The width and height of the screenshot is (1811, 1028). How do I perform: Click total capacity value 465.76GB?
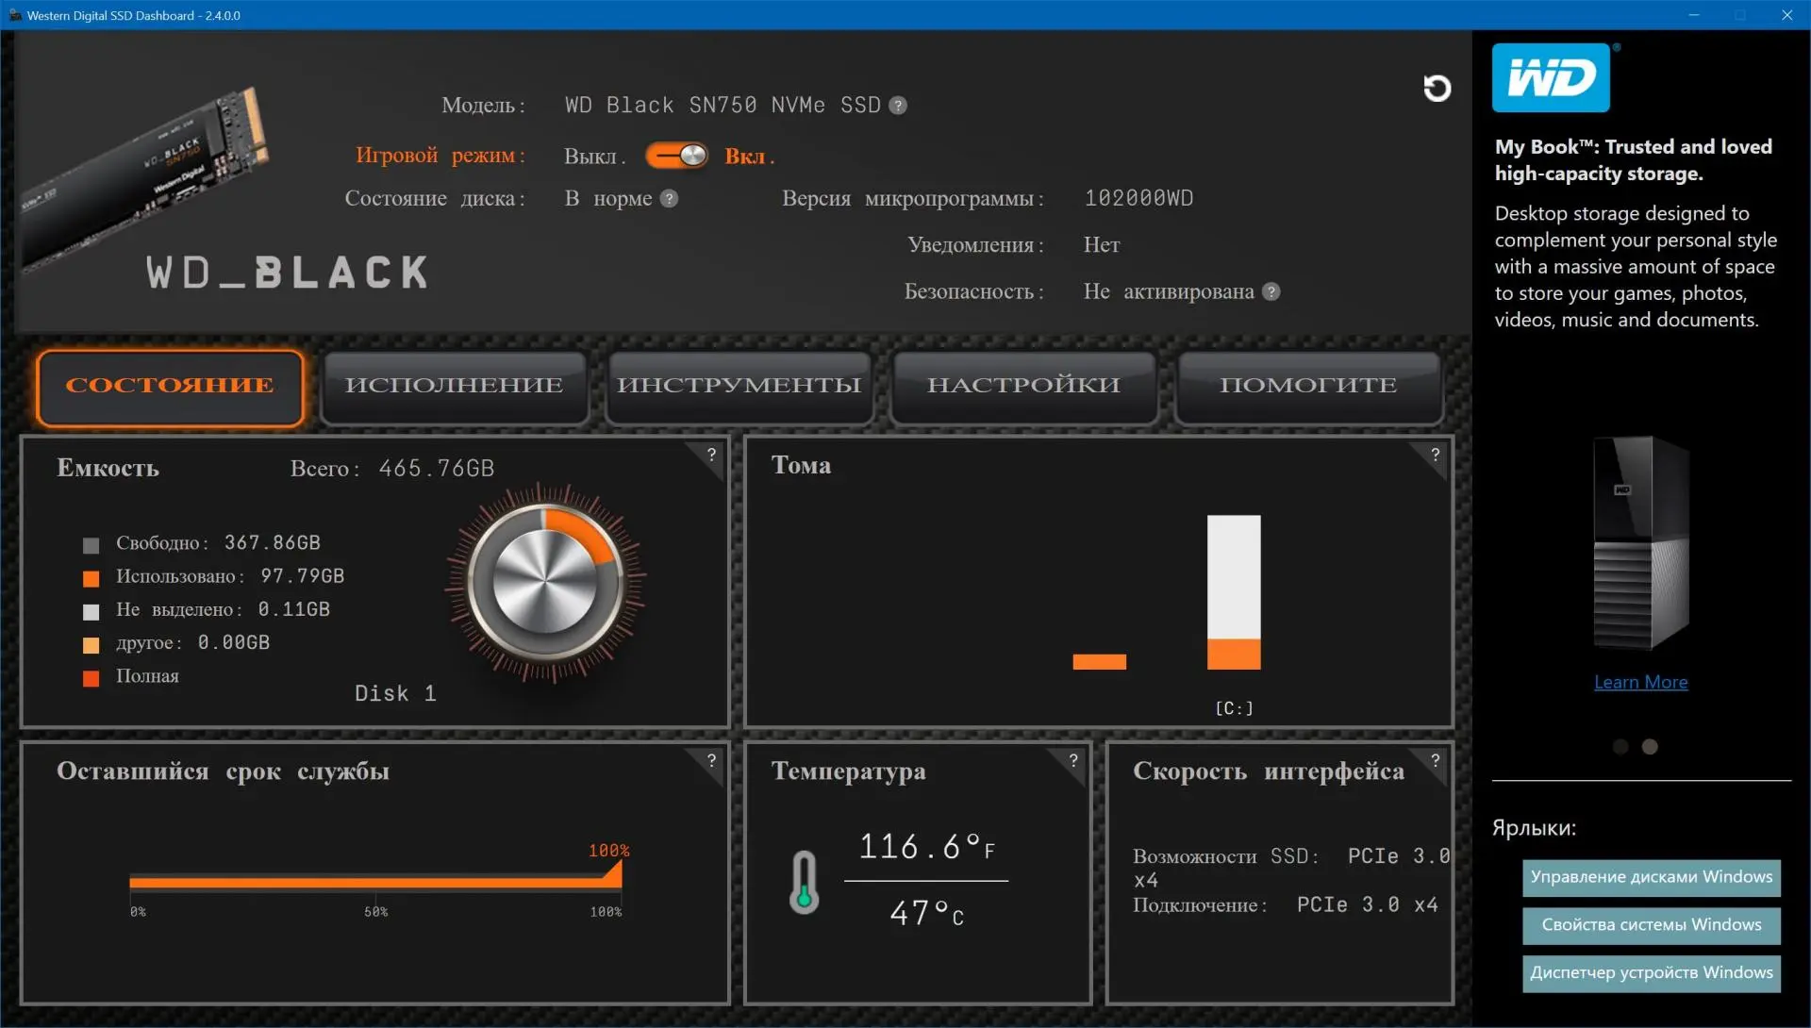[437, 469]
